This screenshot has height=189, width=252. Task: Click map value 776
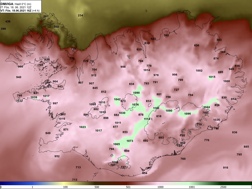point(207,140)
